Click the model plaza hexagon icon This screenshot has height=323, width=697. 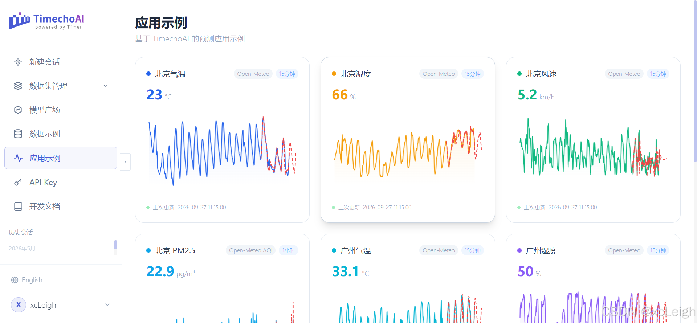click(18, 110)
